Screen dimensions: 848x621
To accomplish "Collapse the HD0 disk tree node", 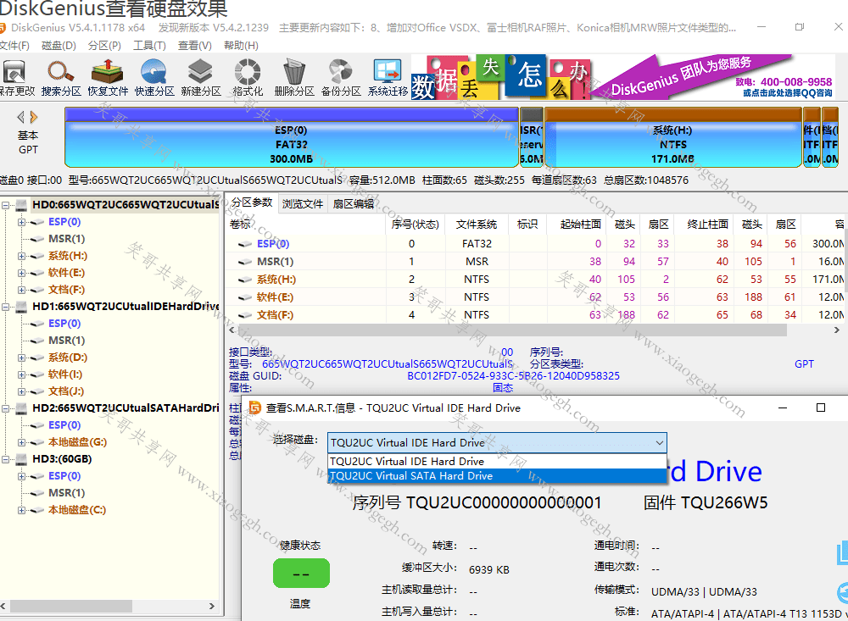I will 5,205.
